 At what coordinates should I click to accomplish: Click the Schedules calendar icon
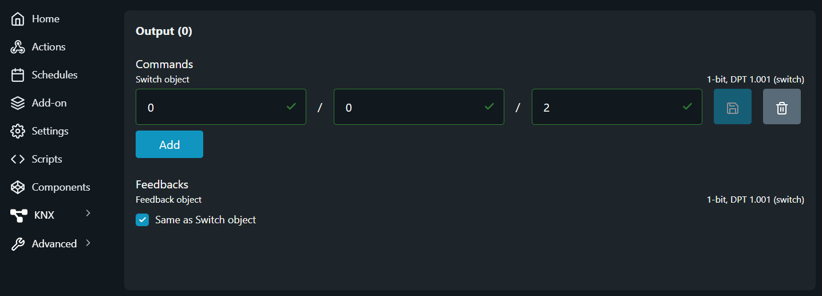point(18,75)
